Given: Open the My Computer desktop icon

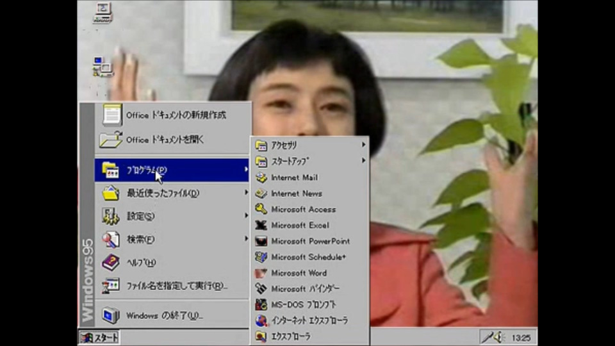Looking at the screenshot, I should pyautogui.click(x=102, y=13).
